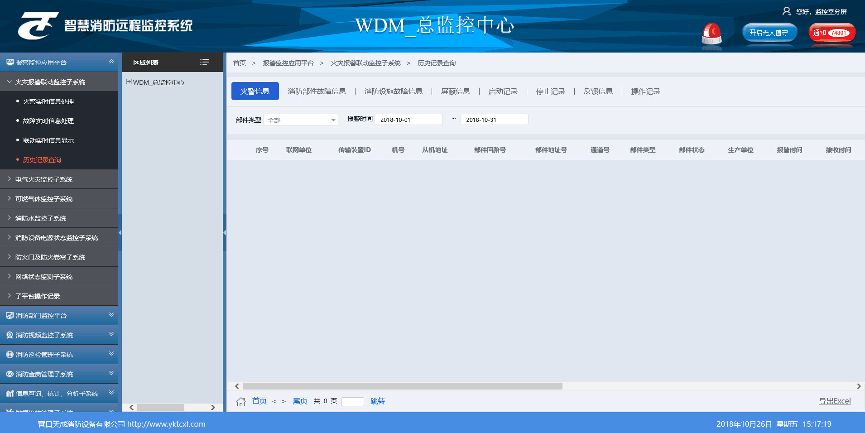865x433 pixels.
Task: Go to the previous page with the < arrow
Action: (274, 401)
